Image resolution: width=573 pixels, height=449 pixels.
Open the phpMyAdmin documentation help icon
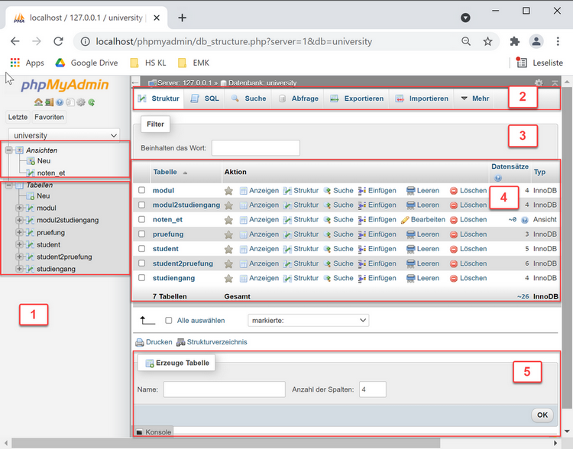click(60, 102)
